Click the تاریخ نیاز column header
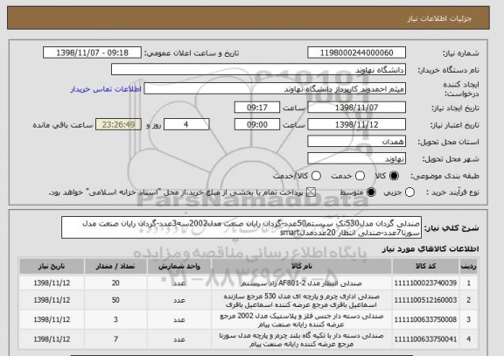This screenshot has height=356, width=504. click(x=52, y=266)
